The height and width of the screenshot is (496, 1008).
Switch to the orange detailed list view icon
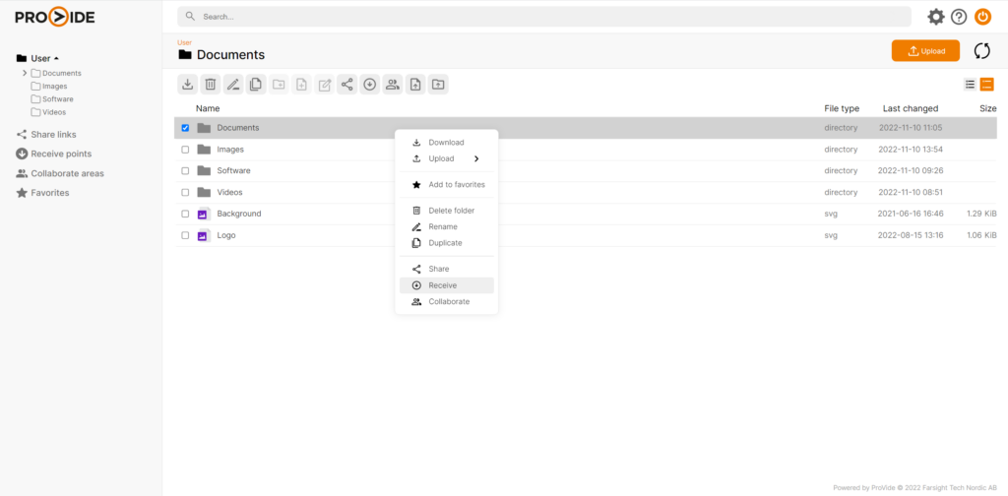coord(986,85)
